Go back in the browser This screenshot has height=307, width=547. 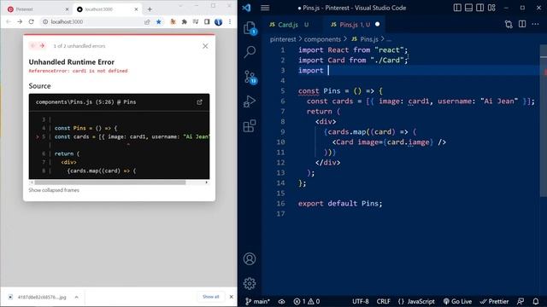click(9, 21)
